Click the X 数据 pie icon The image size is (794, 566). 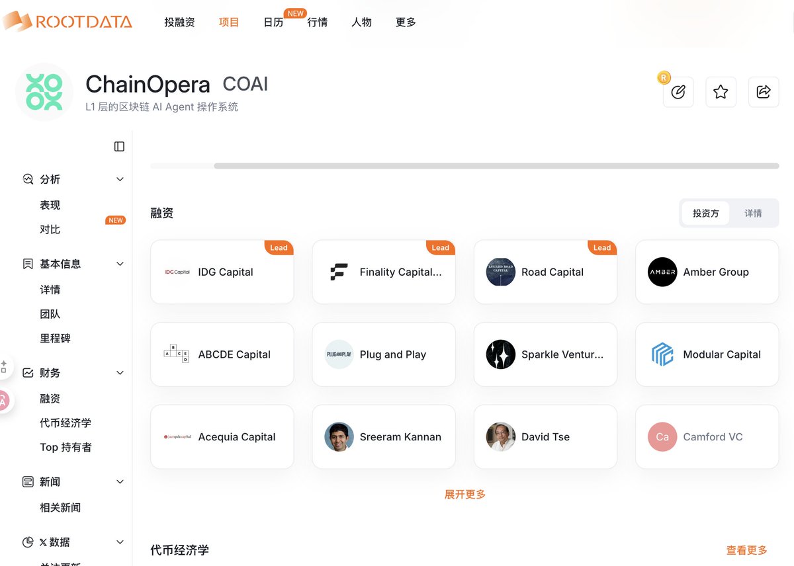click(x=28, y=542)
